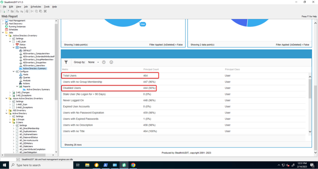Open Chrome from the Windows taskbar
Viewport: 318px width, 169px height.
point(133,165)
